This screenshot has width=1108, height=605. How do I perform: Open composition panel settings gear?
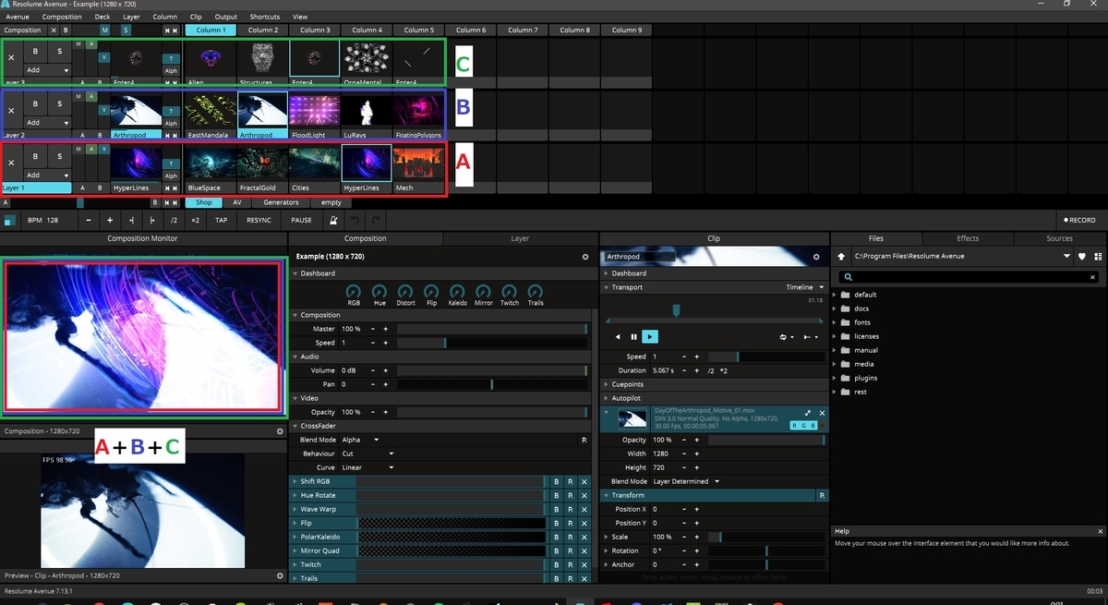(x=584, y=256)
